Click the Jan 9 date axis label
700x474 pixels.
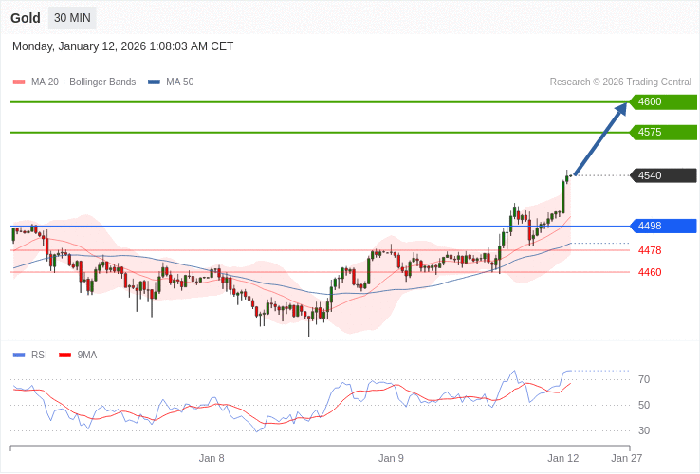click(391, 458)
